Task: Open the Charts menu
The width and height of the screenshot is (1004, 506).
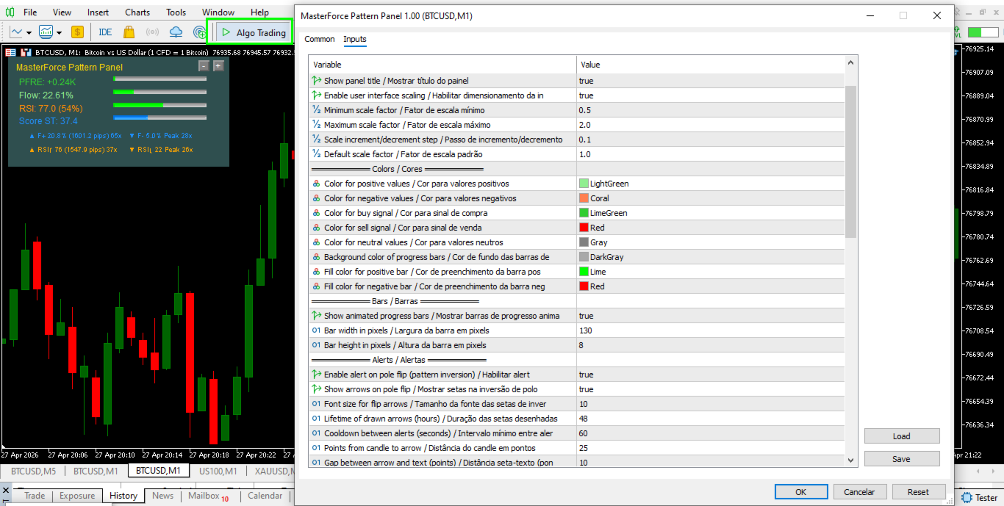Action: point(137,12)
